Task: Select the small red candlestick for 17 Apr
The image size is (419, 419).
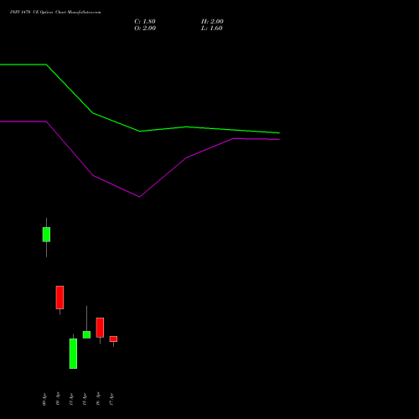Action: 113,339
